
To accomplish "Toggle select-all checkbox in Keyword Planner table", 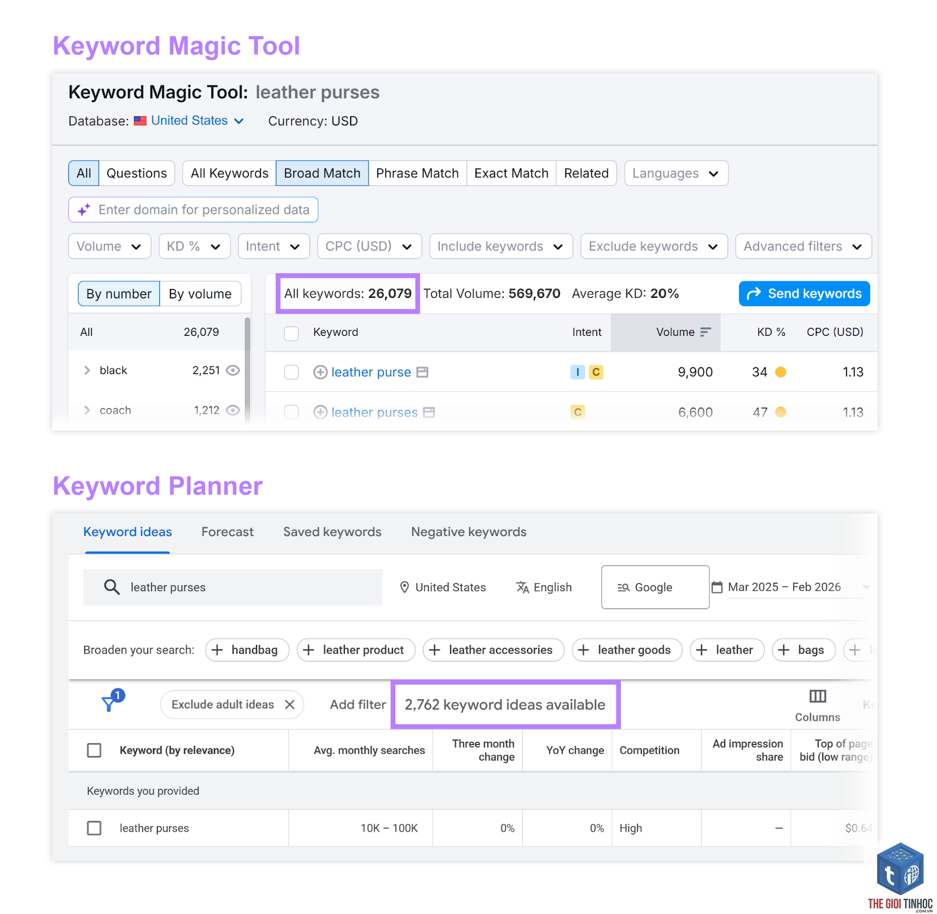I will 94,750.
